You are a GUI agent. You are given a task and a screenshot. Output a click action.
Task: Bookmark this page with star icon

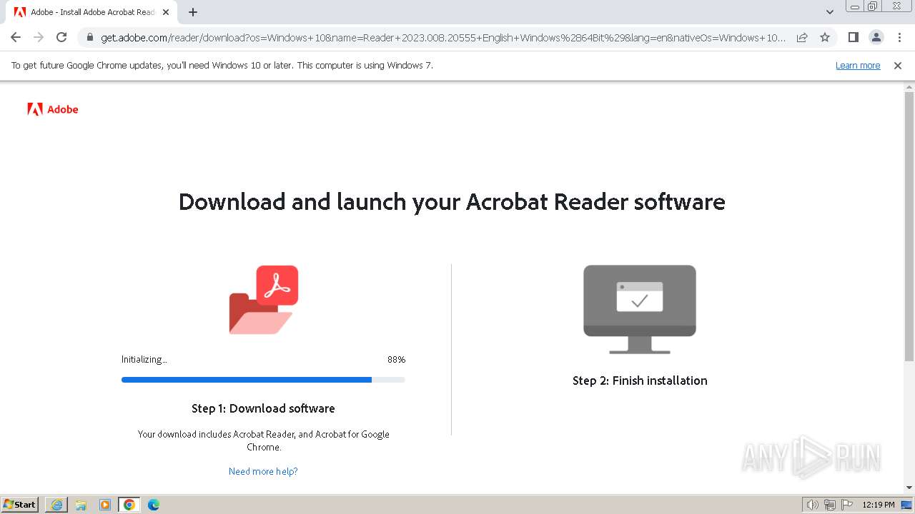pos(825,37)
